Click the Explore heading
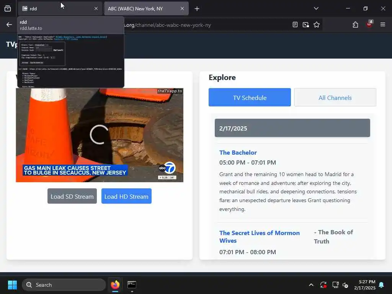The height and width of the screenshot is (294, 392). 222,77
